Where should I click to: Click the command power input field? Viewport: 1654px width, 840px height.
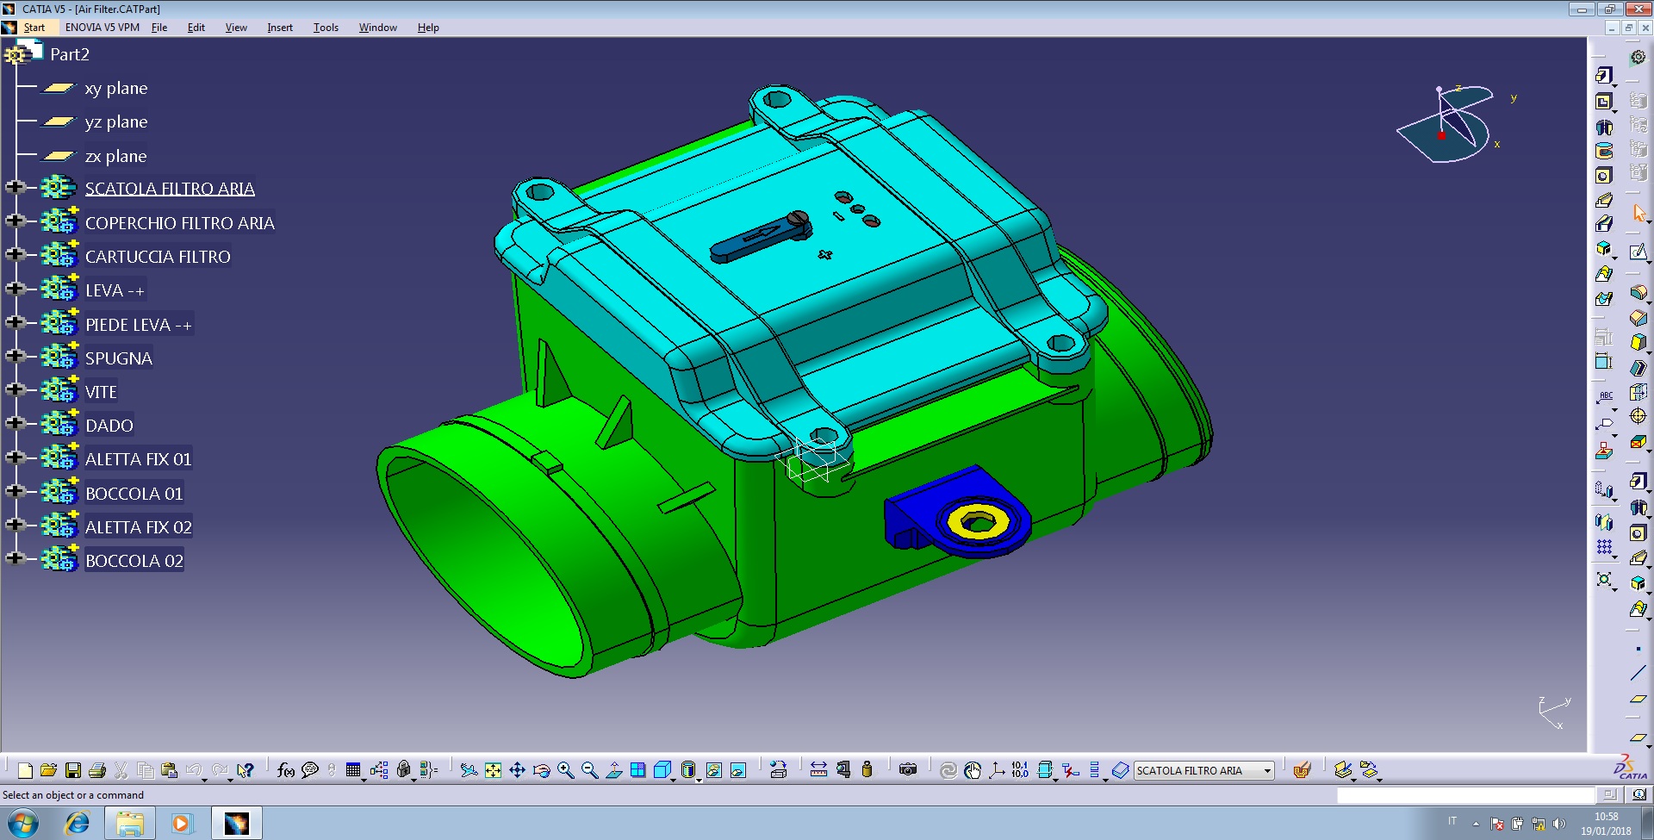[1466, 794]
